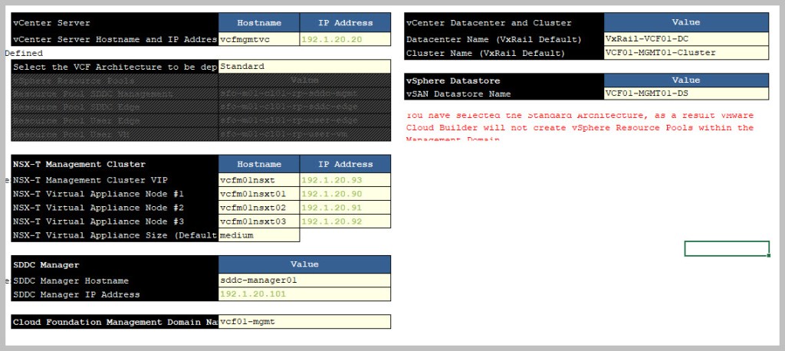Click the red Standard Architecture warning text
785x351 pixels.
(x=580, y=127)
